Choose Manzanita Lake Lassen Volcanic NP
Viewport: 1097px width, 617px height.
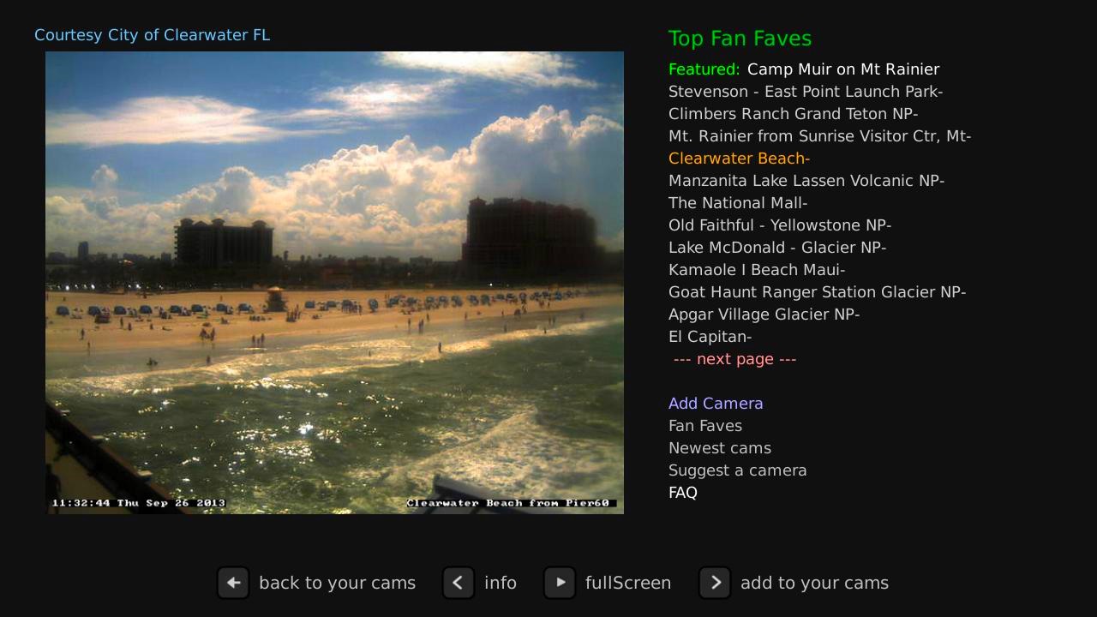(806, 181)
